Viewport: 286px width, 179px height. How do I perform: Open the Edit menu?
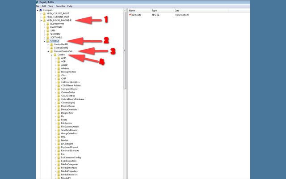pyautogui.click(x=44, y=6)
